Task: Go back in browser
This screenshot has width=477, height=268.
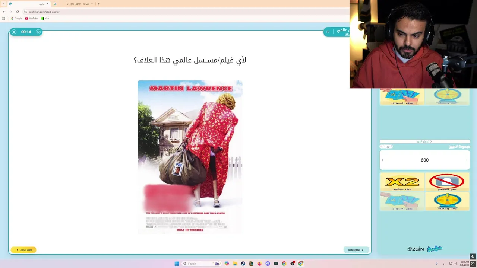Action: pos(4,12)
